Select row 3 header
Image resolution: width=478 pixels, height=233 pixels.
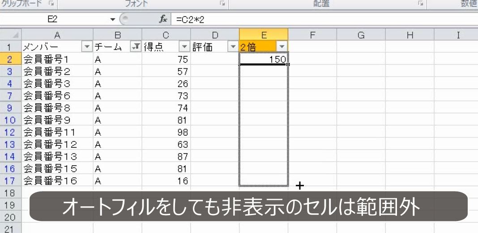(11, 71)
